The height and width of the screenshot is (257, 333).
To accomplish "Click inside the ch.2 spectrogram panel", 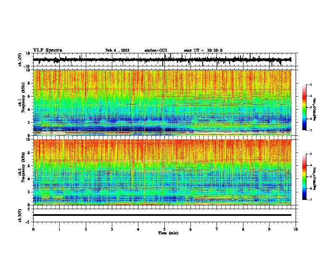I will coord(162,172).
